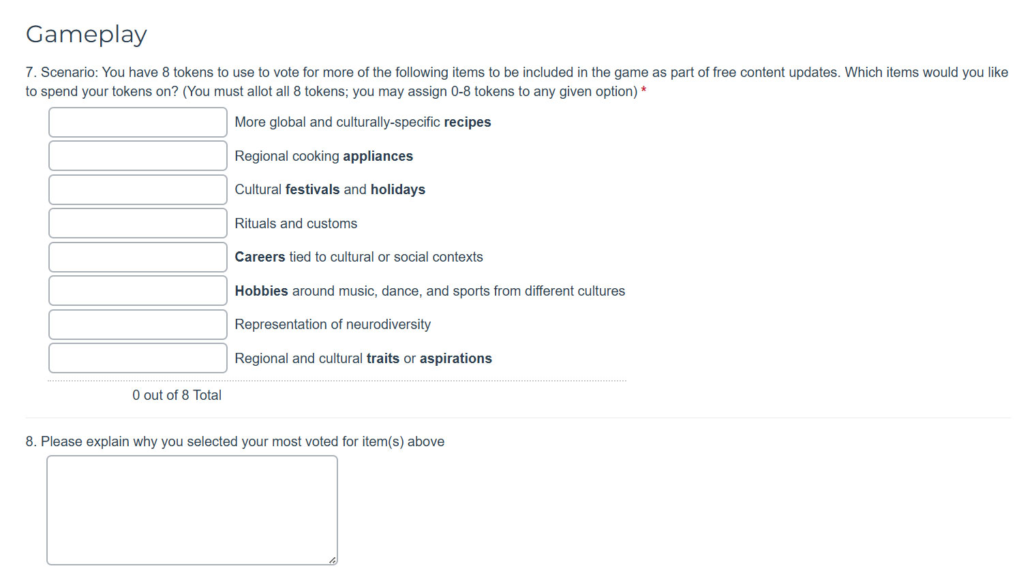Click the More global recipes label
The height and width of the screenshot is (577, 1036).
pyautogui.click(x=363, y=122)
